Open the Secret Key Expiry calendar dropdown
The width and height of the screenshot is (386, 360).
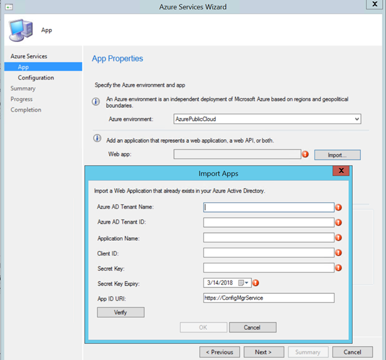(x=244, y=283)
